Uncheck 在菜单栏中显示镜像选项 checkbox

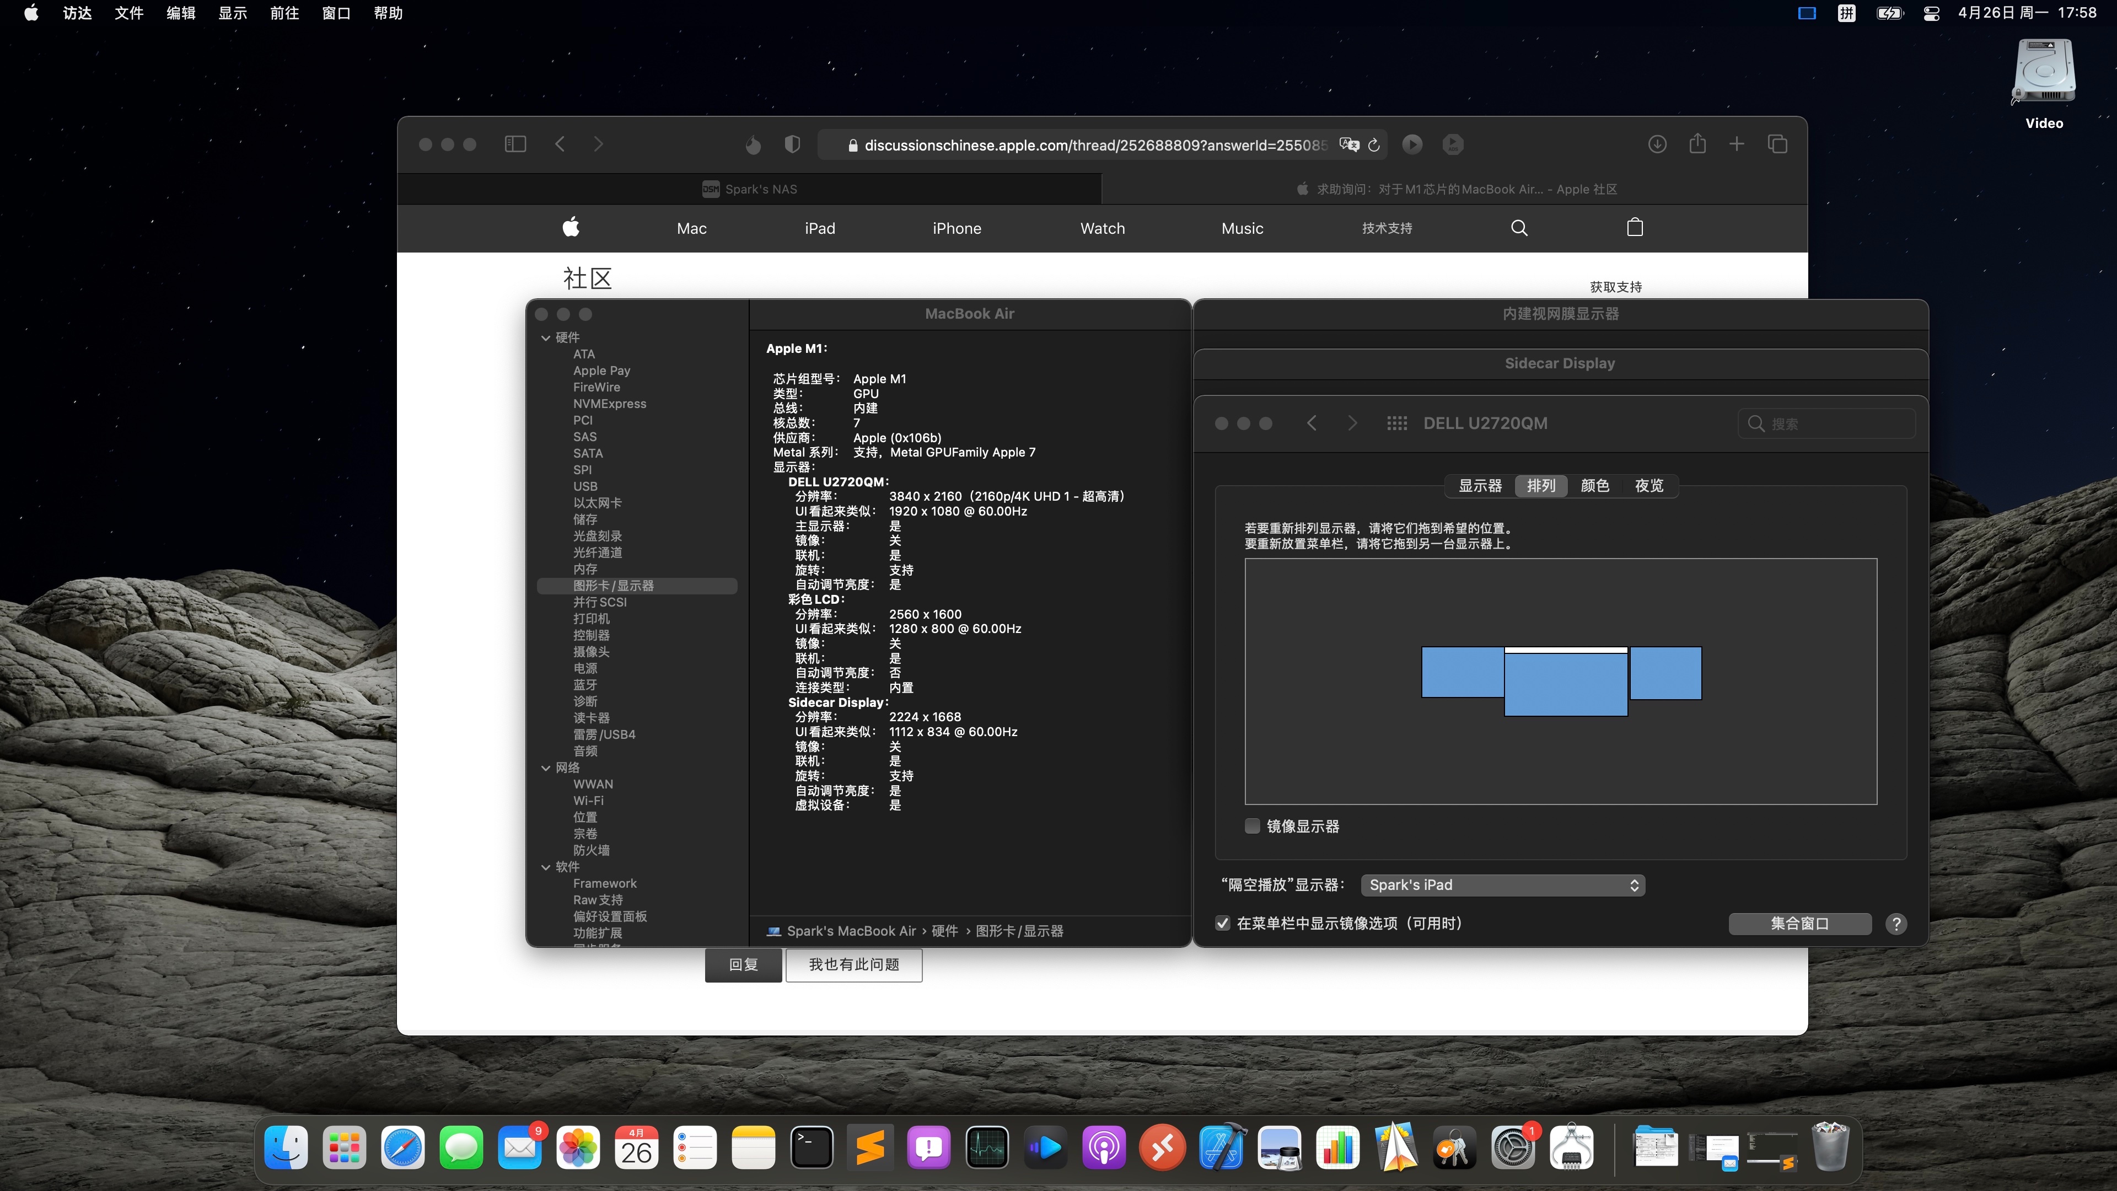point(1223,923)
